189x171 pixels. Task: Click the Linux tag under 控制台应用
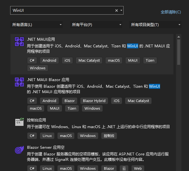(x=47, y=136)
